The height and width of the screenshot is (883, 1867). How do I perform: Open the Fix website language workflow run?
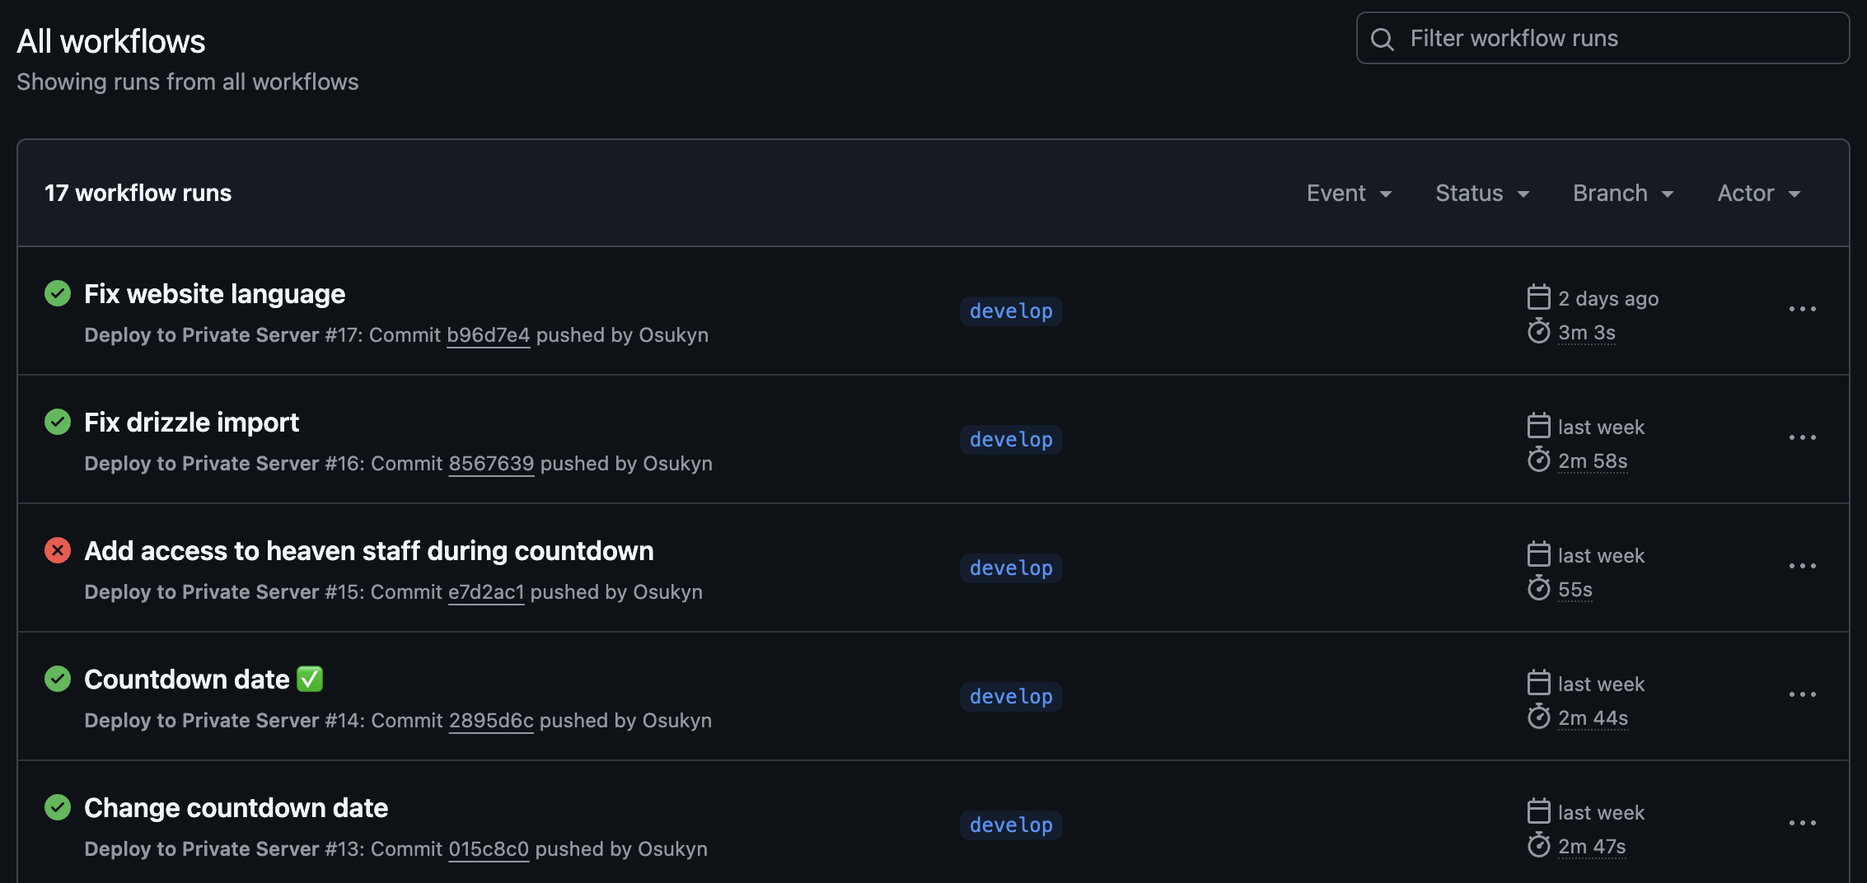214,294
